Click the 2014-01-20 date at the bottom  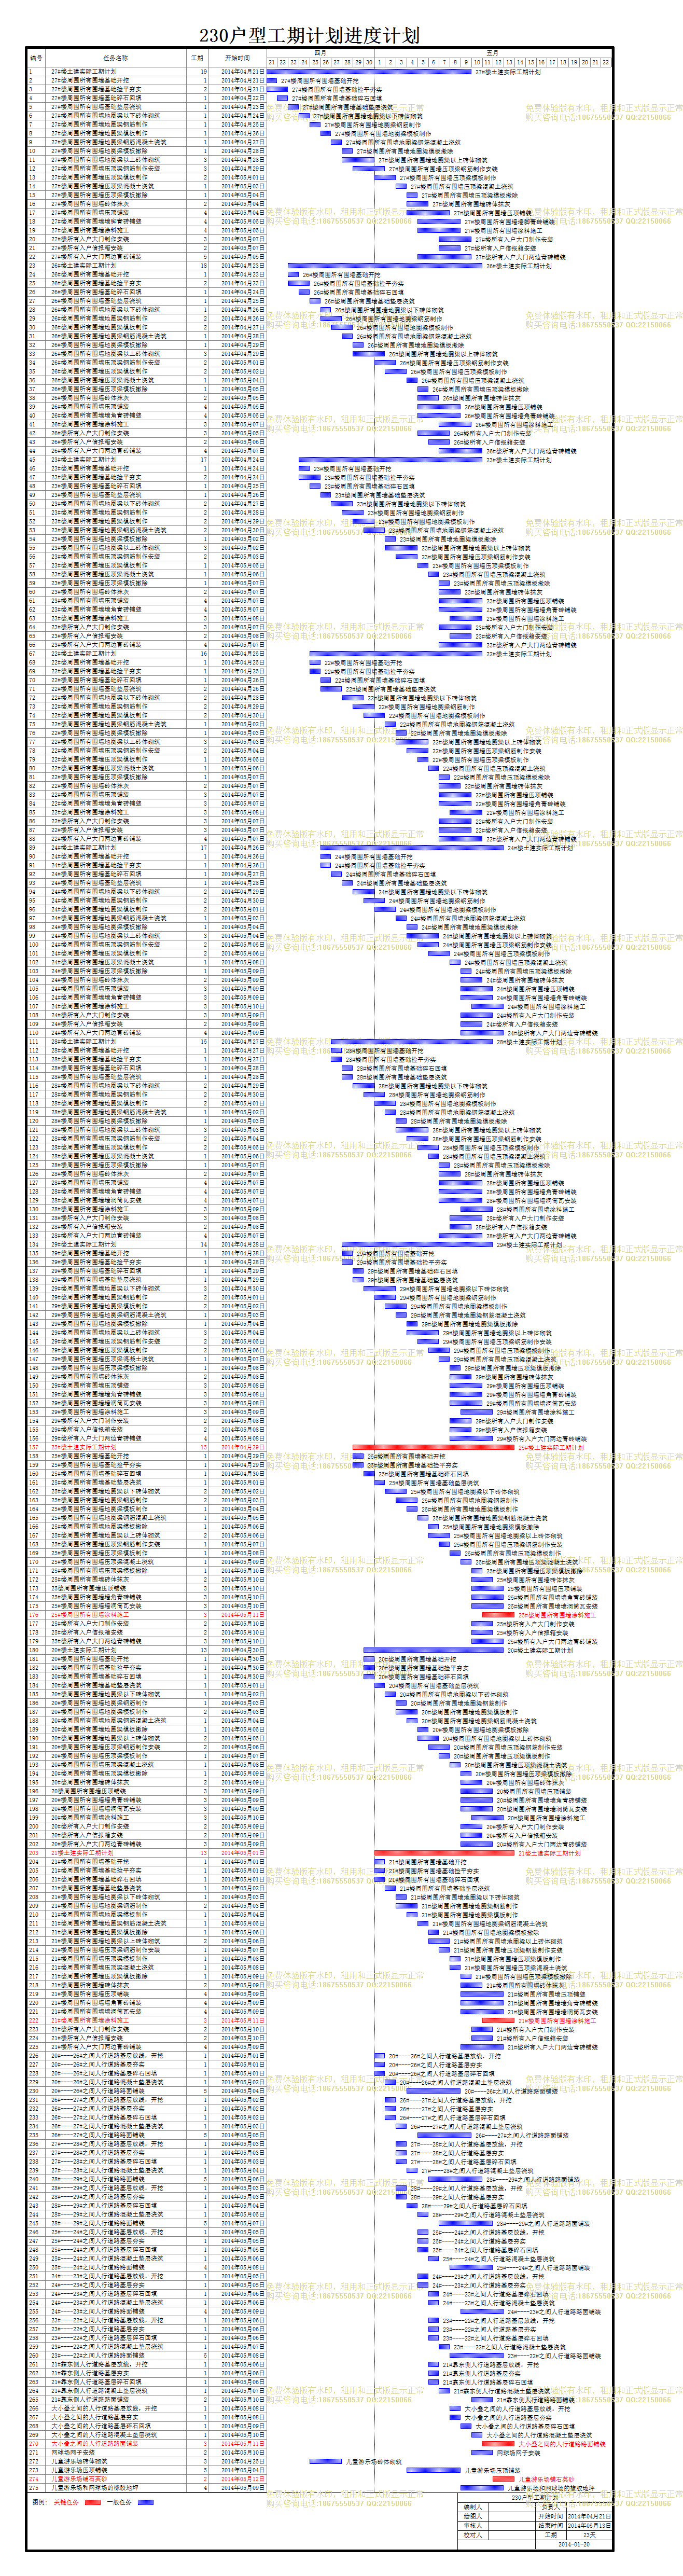pyautogui.click(x=574, y=2545)
